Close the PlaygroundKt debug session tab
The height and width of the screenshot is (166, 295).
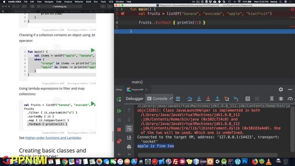(147, 89)
